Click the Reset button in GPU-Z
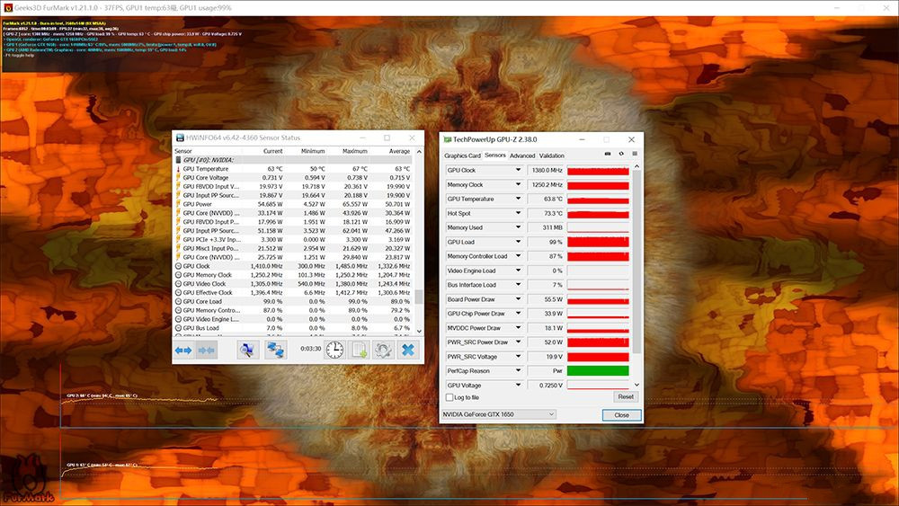The height and width of the screenshot is (506, 899). point(626,396)
